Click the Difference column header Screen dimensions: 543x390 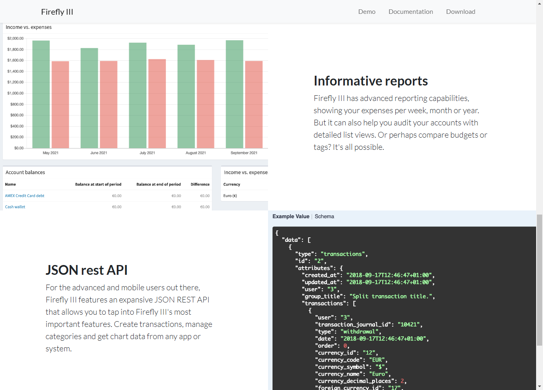pos(200,184)
